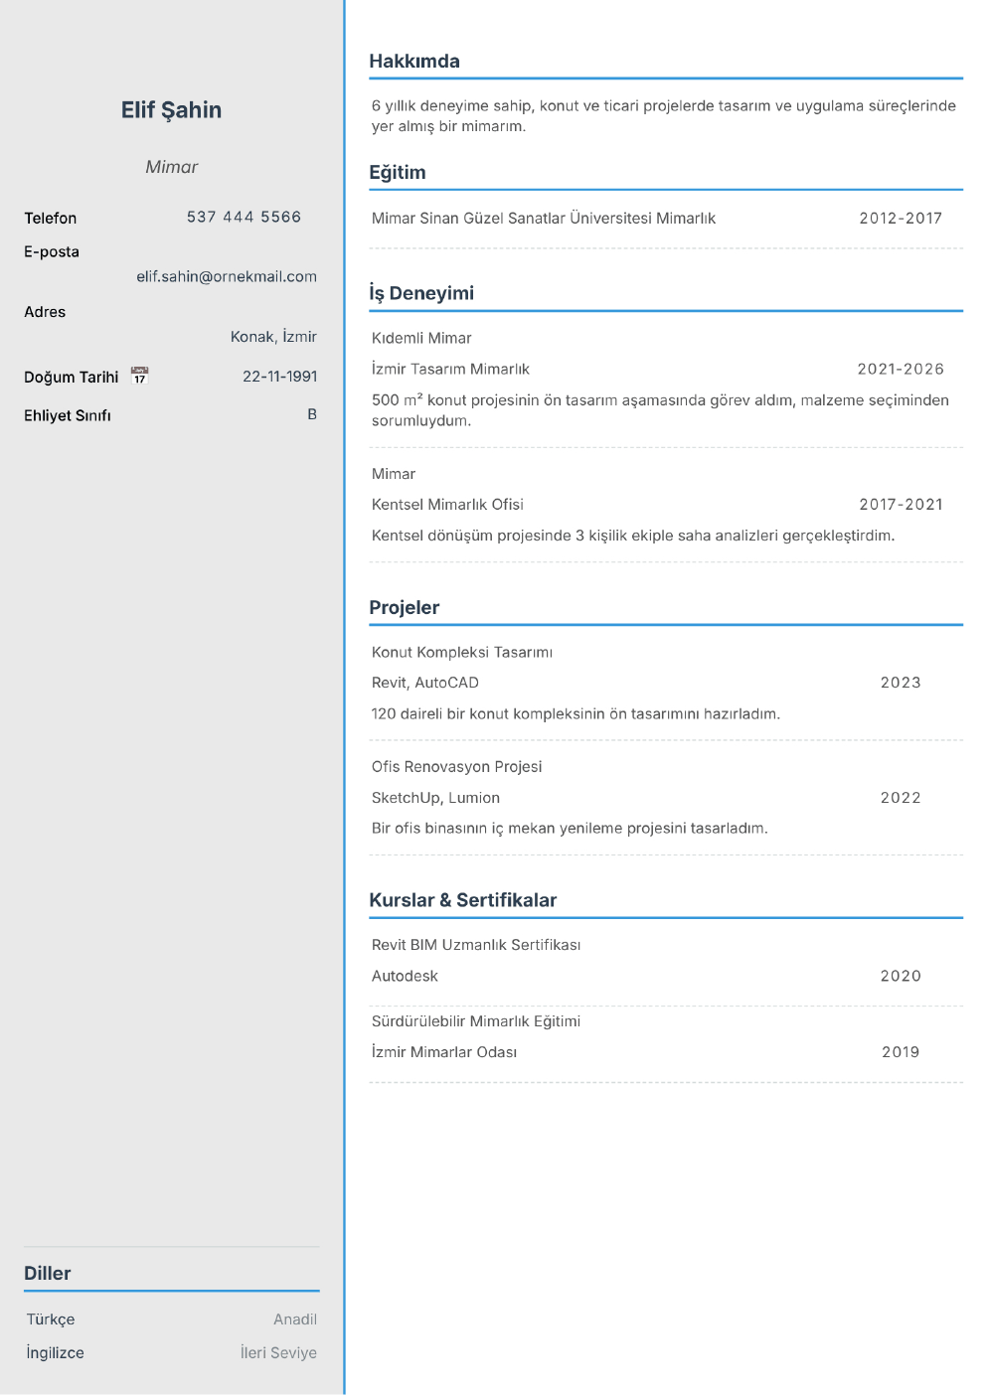Click the Eğitim section heading

click(398, 173)
